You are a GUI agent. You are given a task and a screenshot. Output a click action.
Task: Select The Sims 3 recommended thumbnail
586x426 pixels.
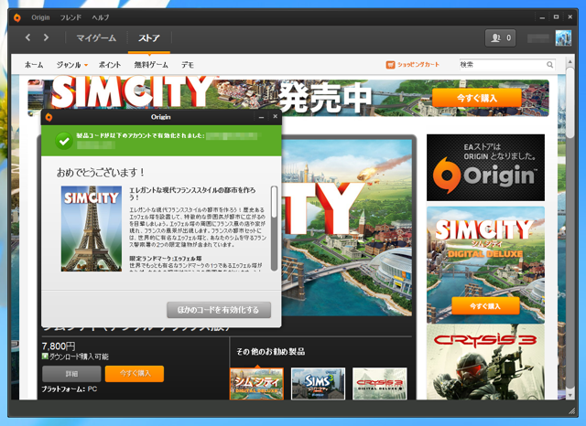tap(318, 384)
